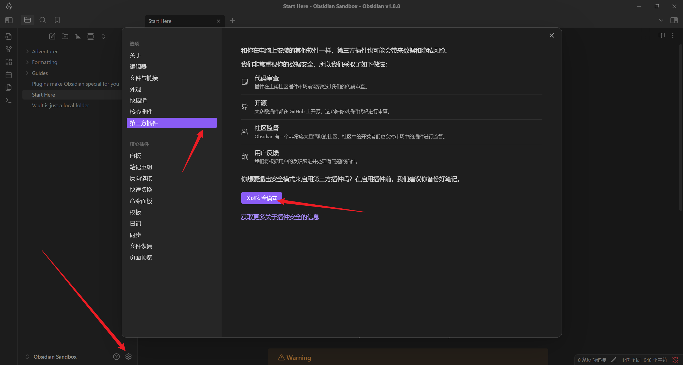This screenshot has width=683, height=365.
Task: Open today's daily note calendar icon
Action: [9, 75]
